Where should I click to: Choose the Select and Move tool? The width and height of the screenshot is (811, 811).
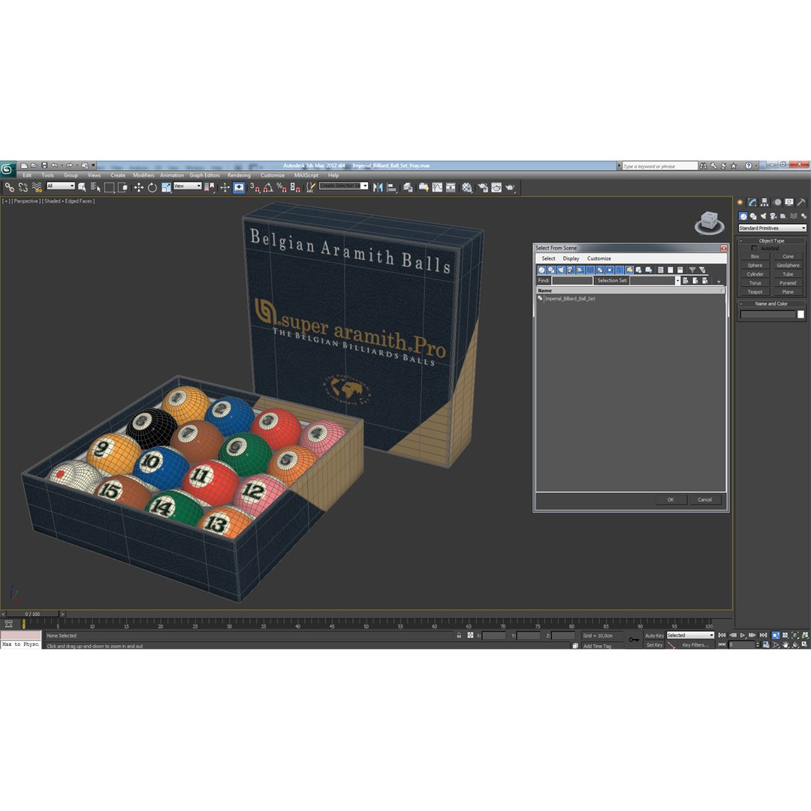[139, 187]
